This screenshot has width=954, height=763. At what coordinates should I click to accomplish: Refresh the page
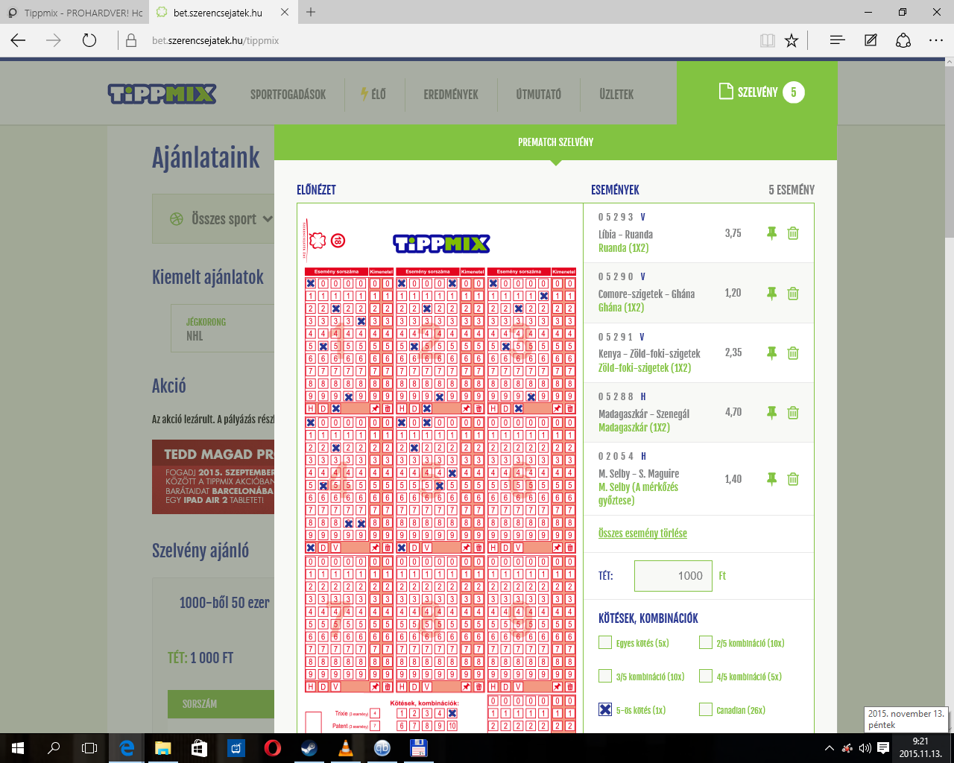point(89,40)
